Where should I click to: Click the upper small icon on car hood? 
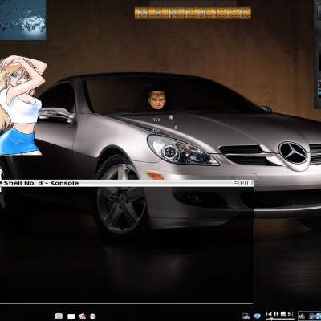click(171, 117)
